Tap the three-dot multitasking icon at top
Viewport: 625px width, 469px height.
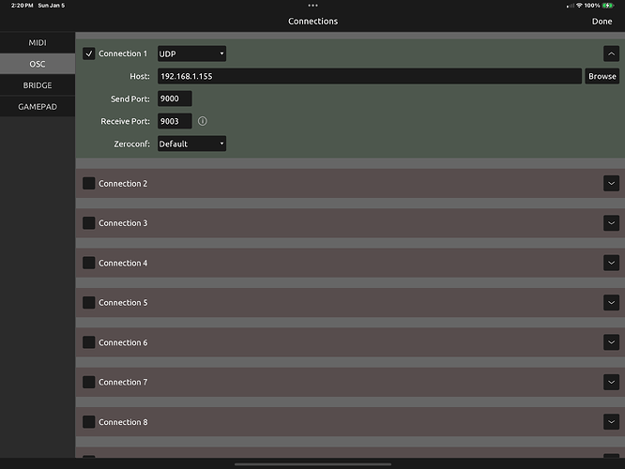(312, 6)
